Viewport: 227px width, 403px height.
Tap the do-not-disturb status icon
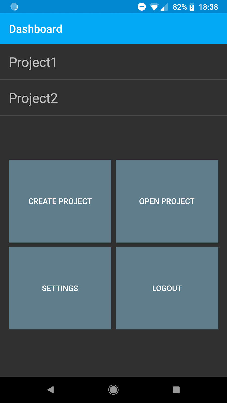141,7
